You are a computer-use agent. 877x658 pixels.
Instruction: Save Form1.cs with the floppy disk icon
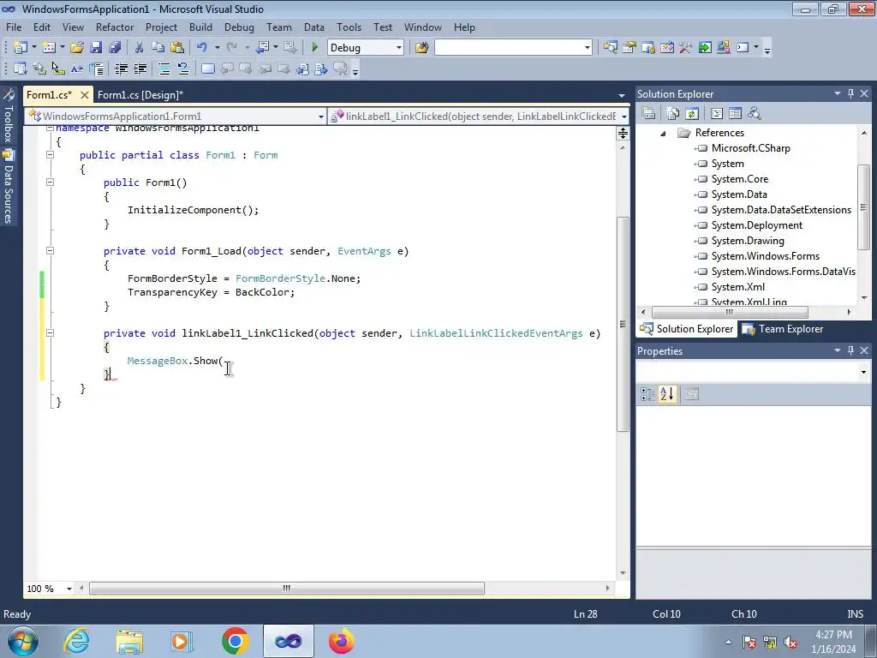pos(96,48)
